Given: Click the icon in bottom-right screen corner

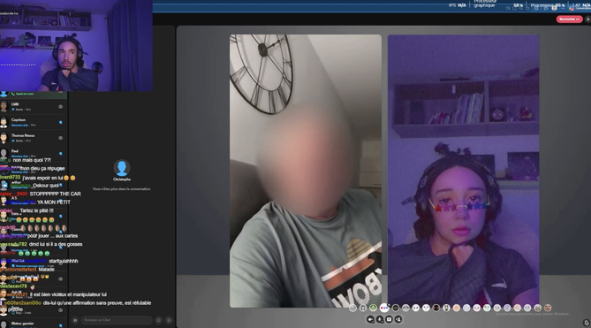Looking at the screenshot, I should pos(586,323).
